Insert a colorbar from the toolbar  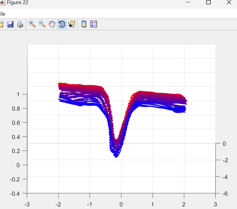[84, 24]
